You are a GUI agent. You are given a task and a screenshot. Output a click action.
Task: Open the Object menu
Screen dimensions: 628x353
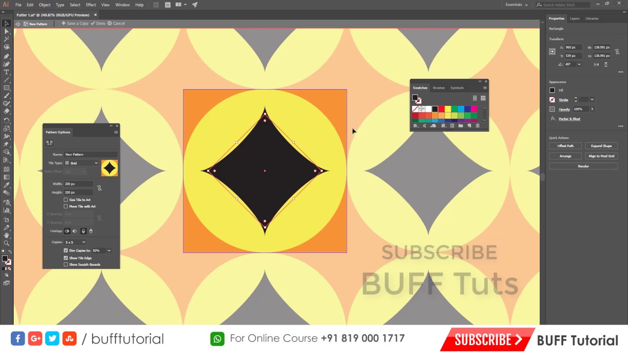(45, 5)
